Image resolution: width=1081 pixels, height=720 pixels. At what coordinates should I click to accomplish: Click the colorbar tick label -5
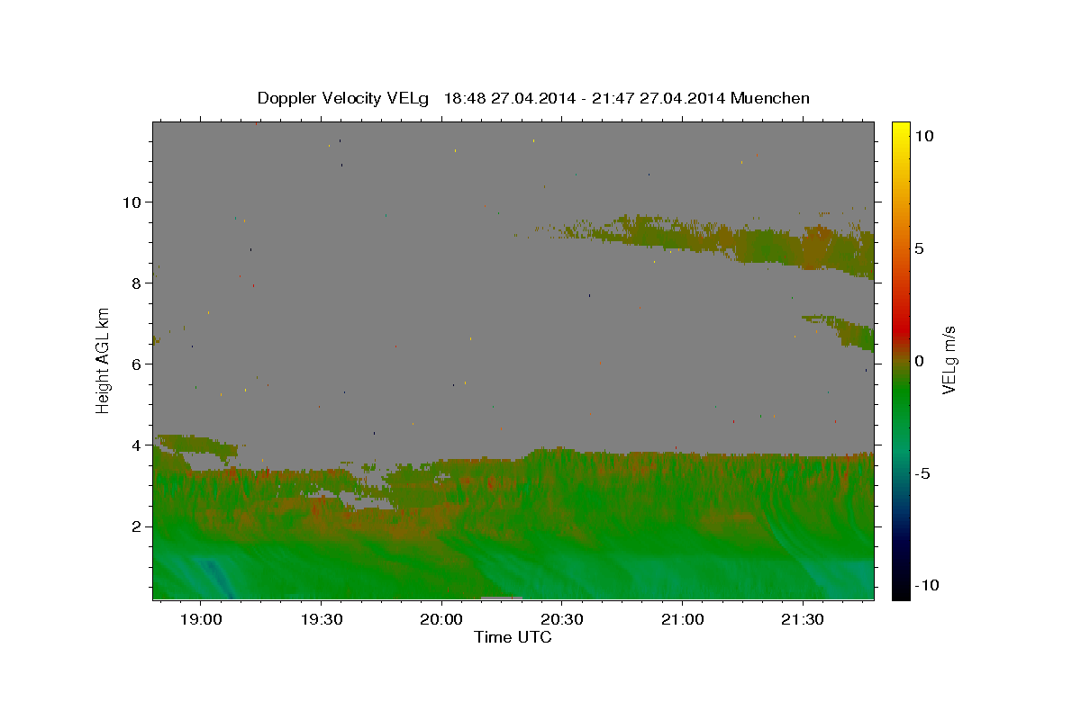point(922,473)
